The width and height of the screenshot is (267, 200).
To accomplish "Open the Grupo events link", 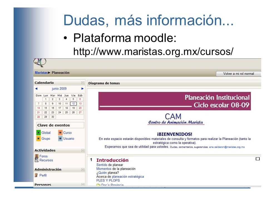I will point(46,139).
